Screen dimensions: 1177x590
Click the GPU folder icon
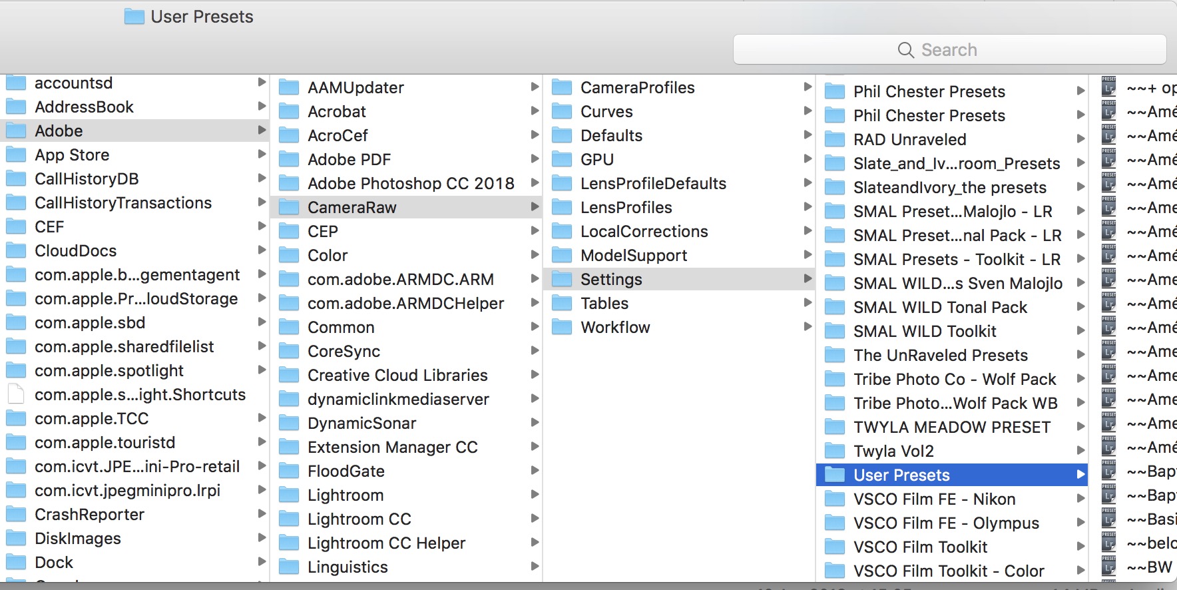(x=562, y=159)
